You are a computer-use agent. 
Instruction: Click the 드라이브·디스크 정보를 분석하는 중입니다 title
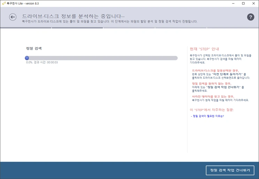[x=73, y=16]
